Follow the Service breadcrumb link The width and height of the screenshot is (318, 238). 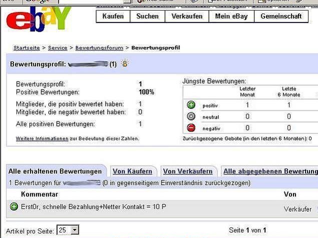tap(58, 48)
